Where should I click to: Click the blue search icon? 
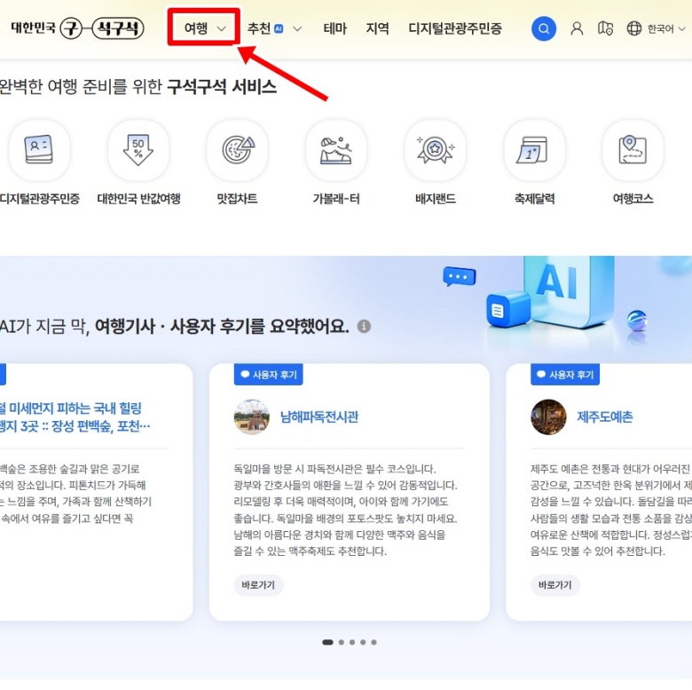tap(544, 29)
